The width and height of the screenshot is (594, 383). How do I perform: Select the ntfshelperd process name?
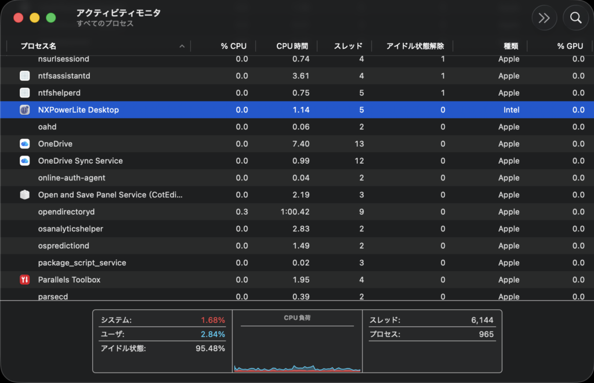coord(59,93)
